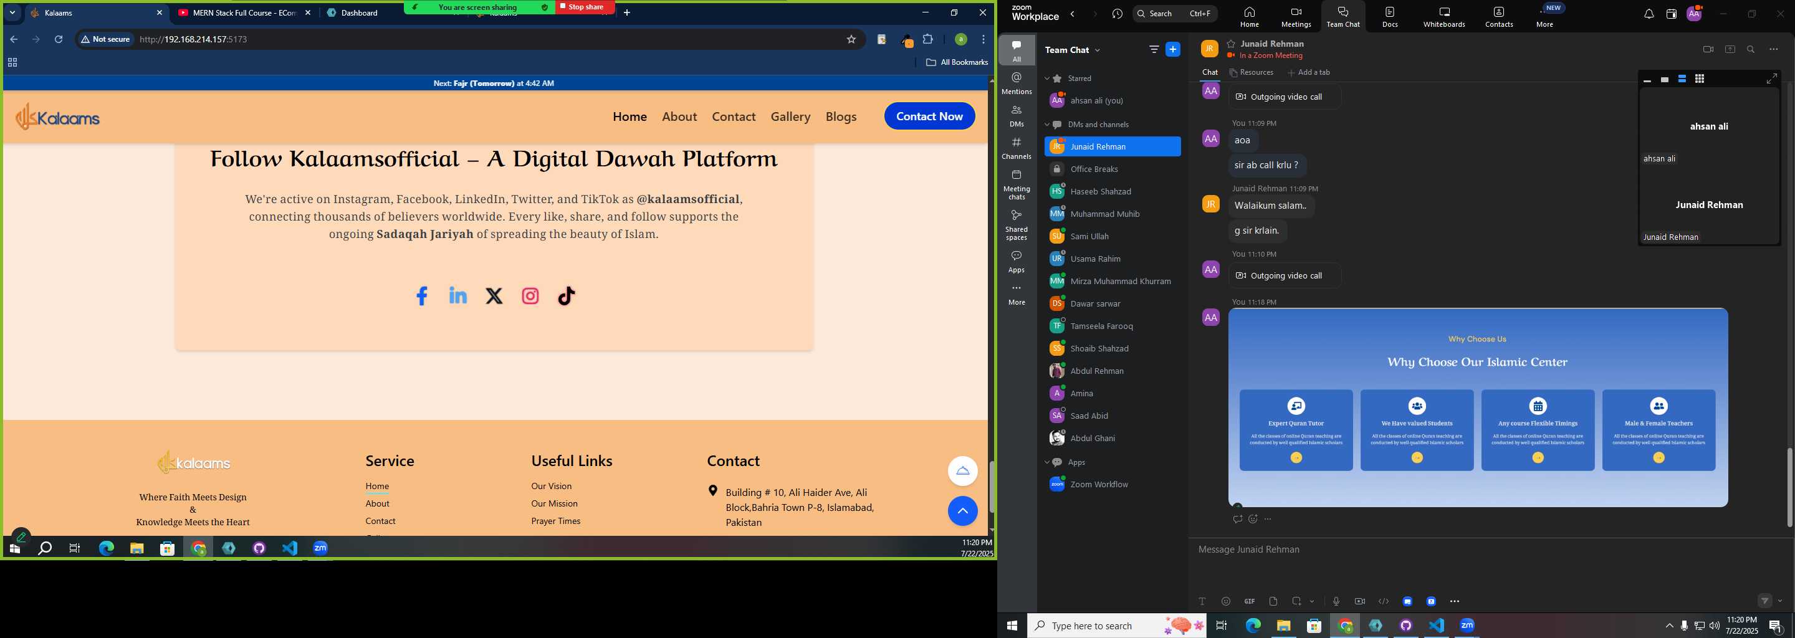Image resolution: width=1795 pixels, height=638 pixels.
Task: Start a video meeting with Junaid Rehman
Action: click(x=1708, y=49)
